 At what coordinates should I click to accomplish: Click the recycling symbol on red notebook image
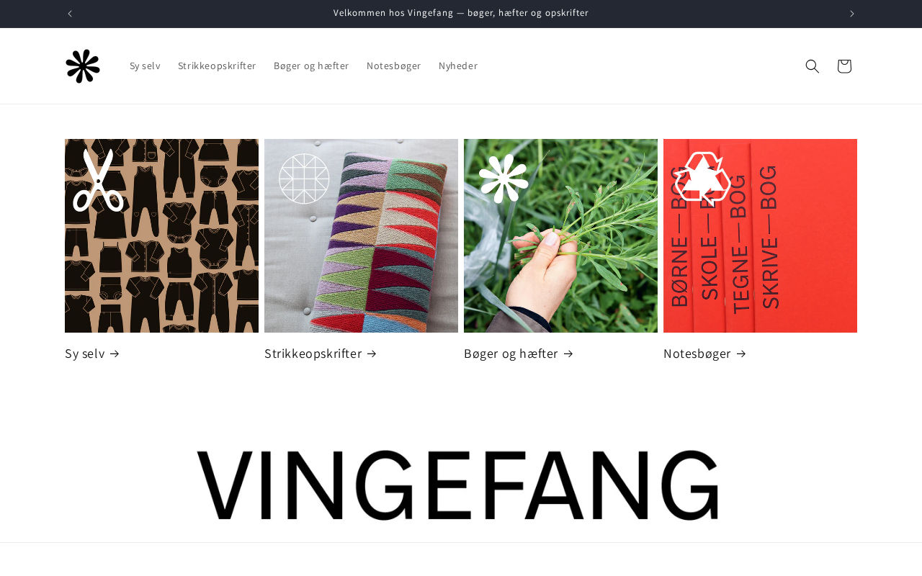pos(702,178)
